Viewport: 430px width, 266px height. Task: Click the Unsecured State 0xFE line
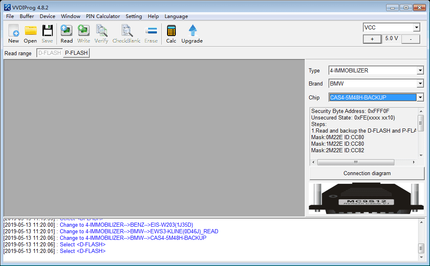[x=353, y=117]
